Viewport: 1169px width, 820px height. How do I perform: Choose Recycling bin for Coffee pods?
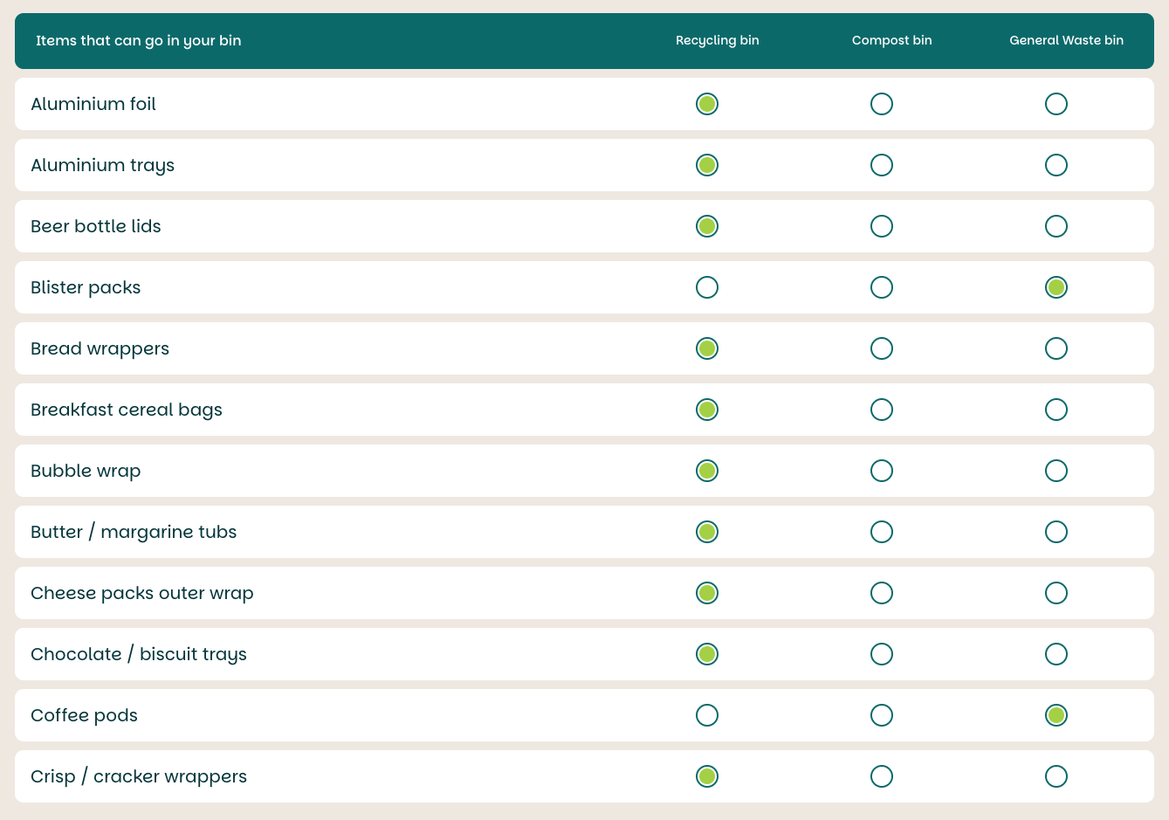coord(707,715)
